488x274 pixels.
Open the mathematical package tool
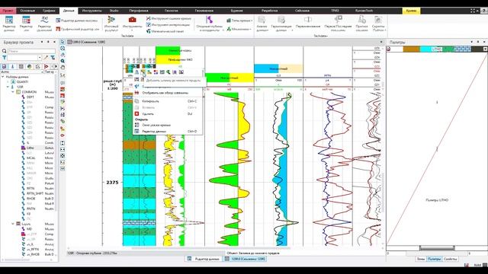point(165,31)
